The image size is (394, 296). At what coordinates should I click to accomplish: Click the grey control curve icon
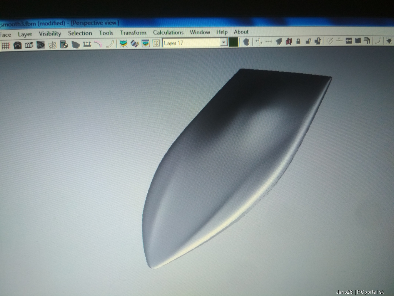[110, 44]
